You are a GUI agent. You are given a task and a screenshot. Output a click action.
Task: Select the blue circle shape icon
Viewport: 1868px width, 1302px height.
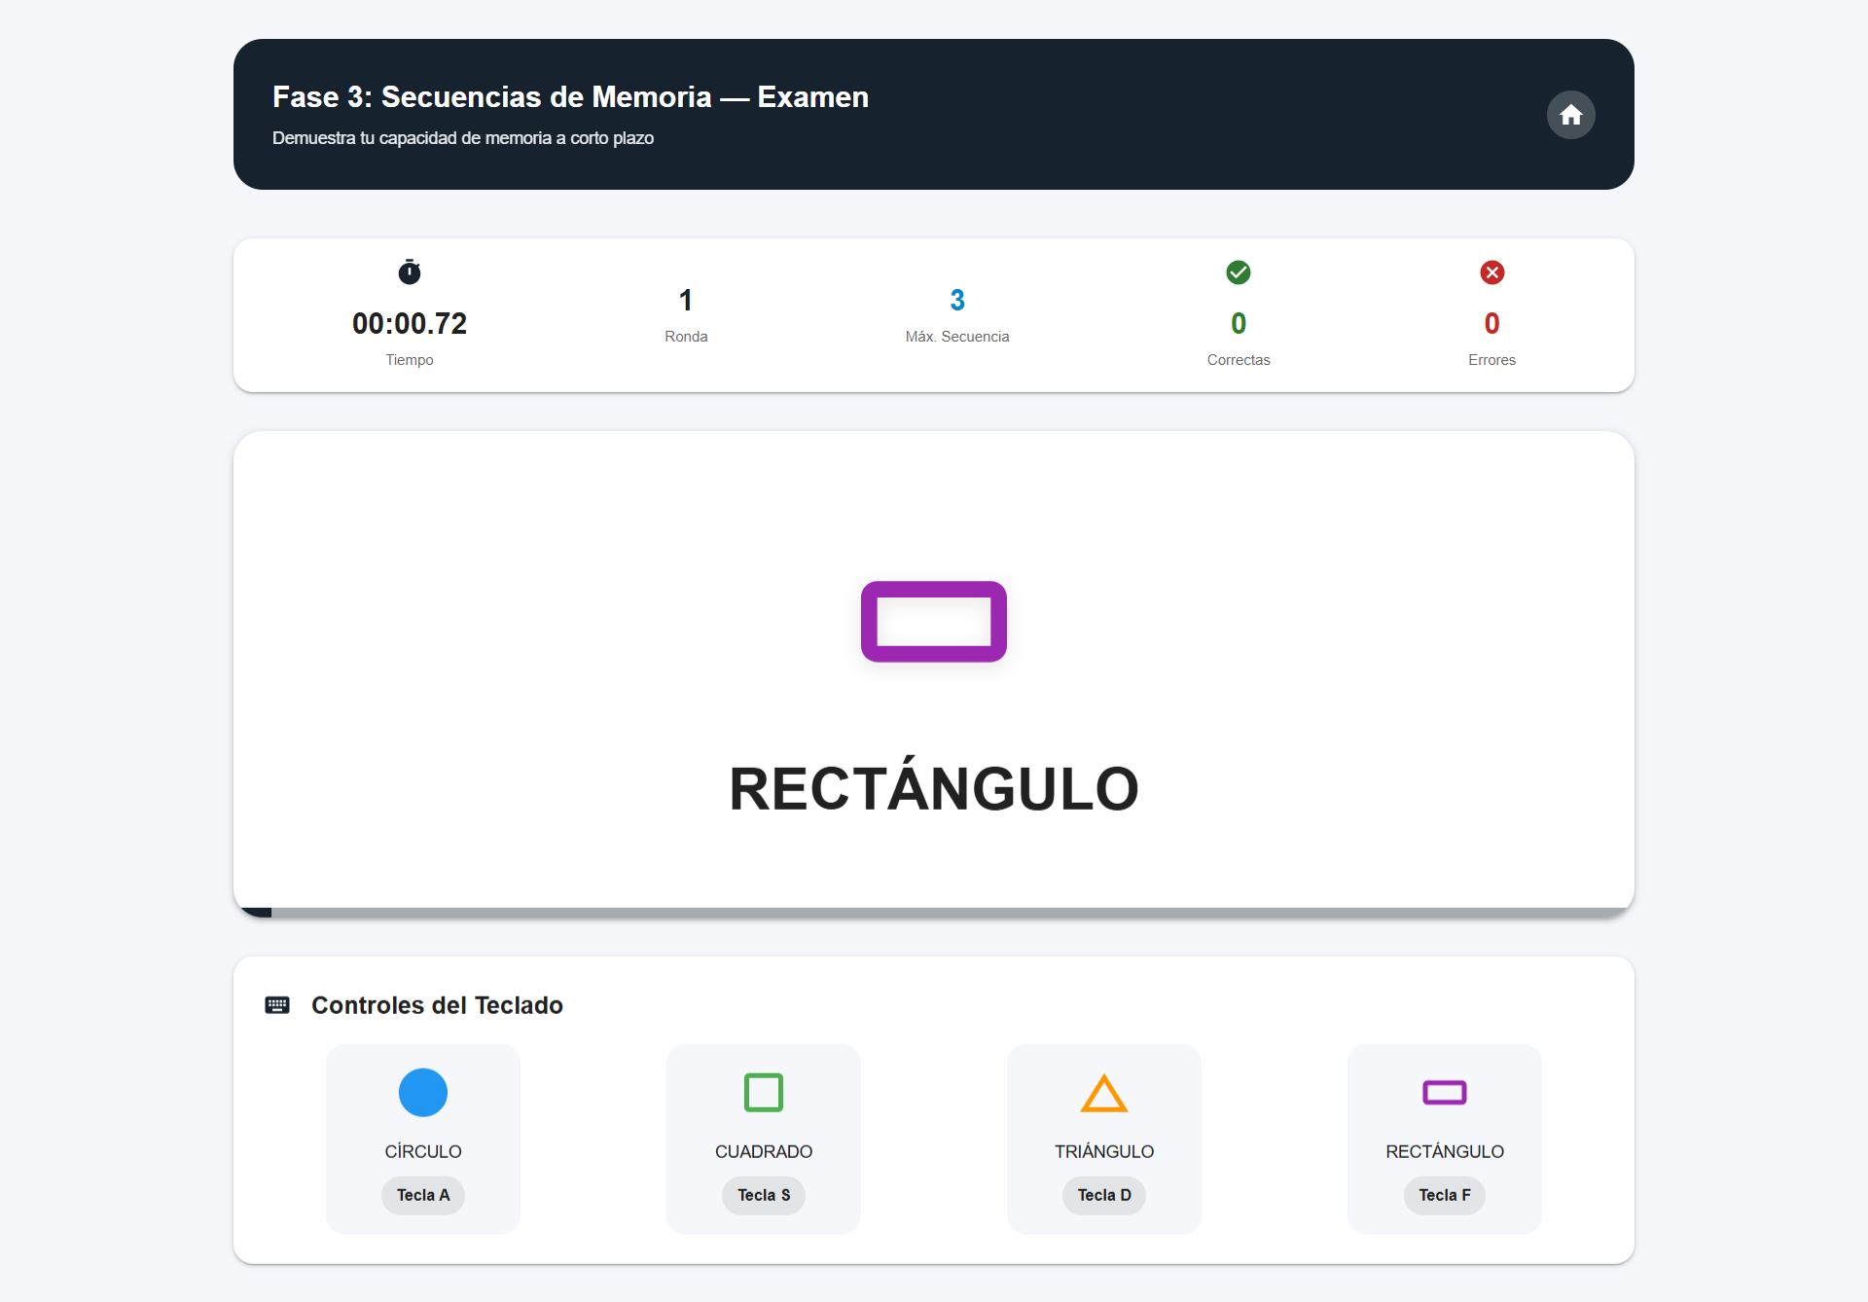(x=422, y=1093)
